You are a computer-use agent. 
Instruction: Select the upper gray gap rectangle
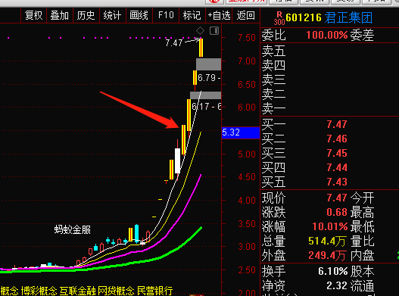click(x=209, y=64)
